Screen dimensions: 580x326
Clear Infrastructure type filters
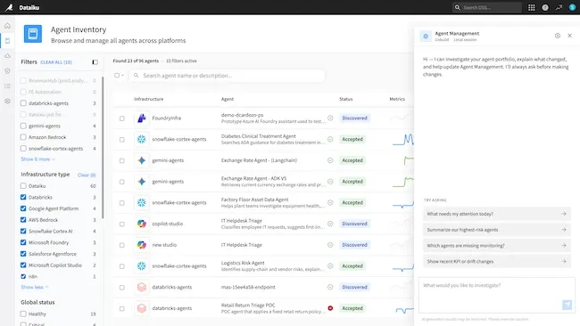click(x=87, y=175)
